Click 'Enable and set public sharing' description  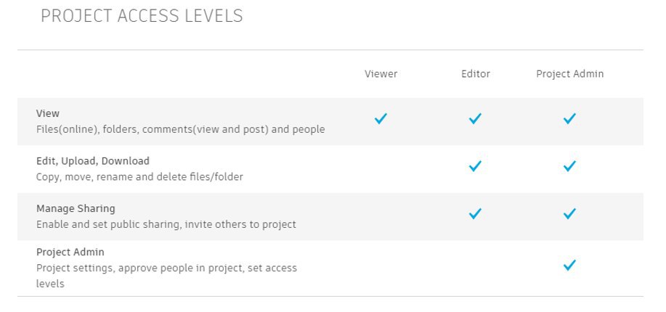point(166,224)
